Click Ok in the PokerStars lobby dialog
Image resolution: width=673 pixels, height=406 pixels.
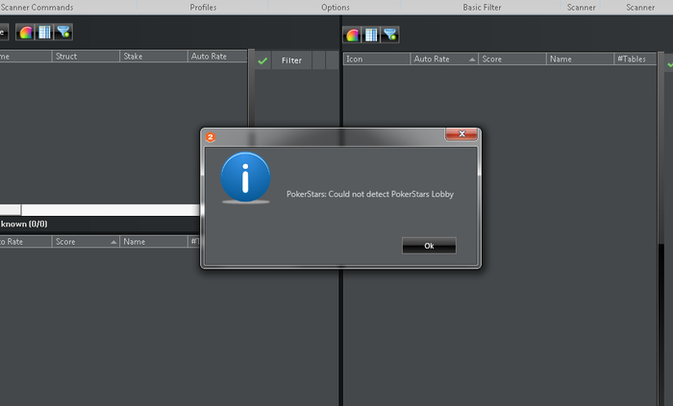coord(429,246)
